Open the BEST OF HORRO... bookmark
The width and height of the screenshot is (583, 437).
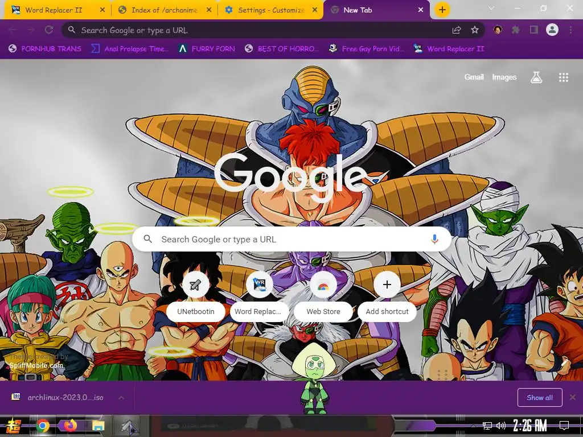(x=282, y=49)
